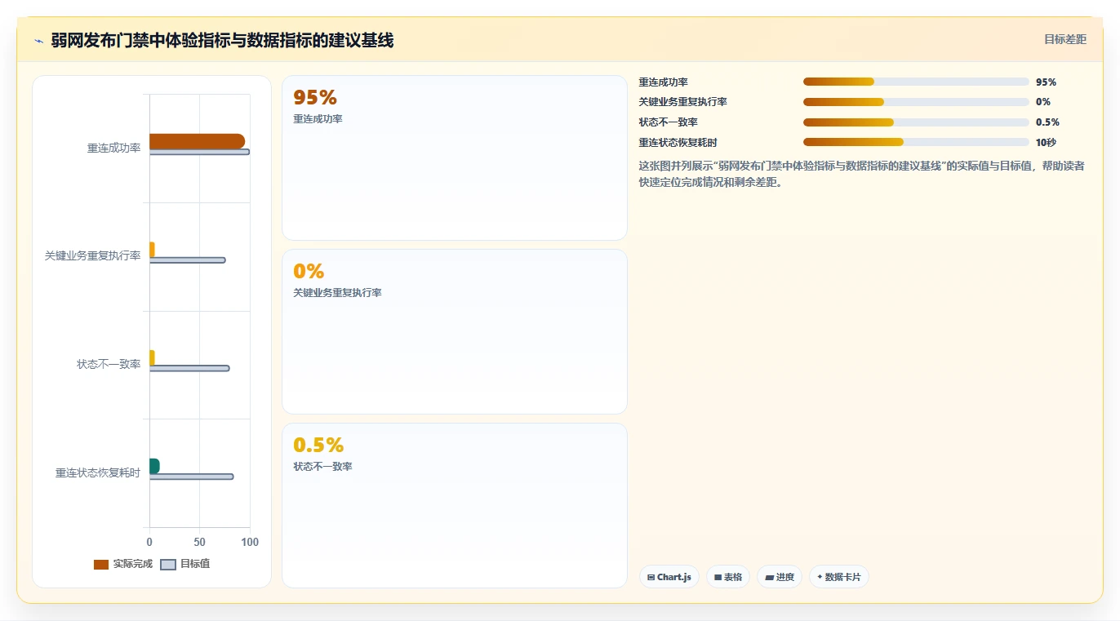The image size is (1120, 621).
Task: Select the 0.5% 状态不一致率 card
Action: coord(455,505)
